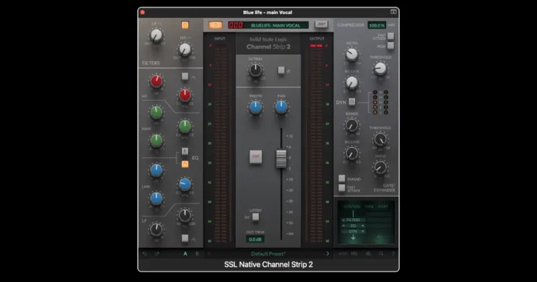Click the gate Release knob
Viewport: 537px width, 282px height.
(x=352, y=154)
